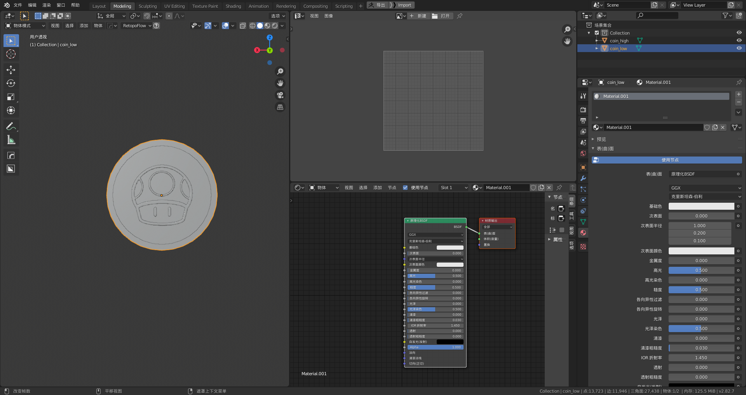Open the Slot 1 dropdown
The image size is (746, 395).
click(x=454, y=188)
